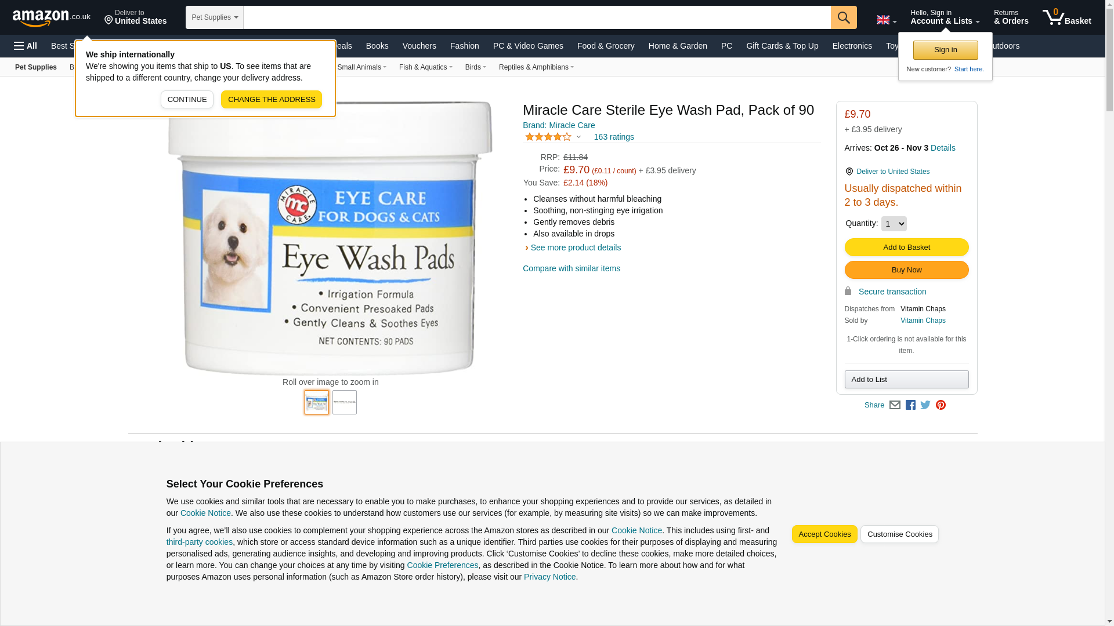Share product on Facebook icon
The height and width of the screenshot is (626, 1114).
[x=910, y=405]
